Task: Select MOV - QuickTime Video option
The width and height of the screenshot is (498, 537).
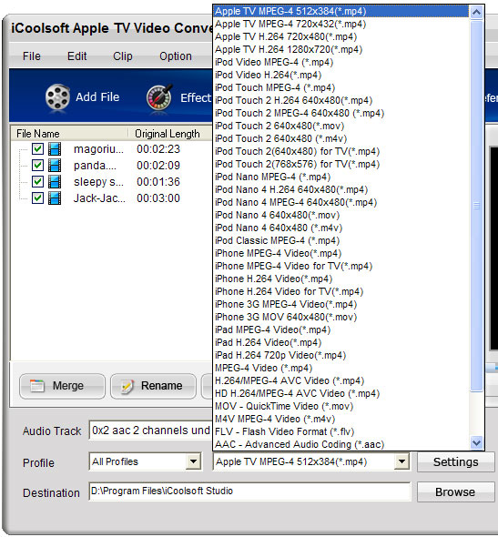Action: tap(340, 406)
